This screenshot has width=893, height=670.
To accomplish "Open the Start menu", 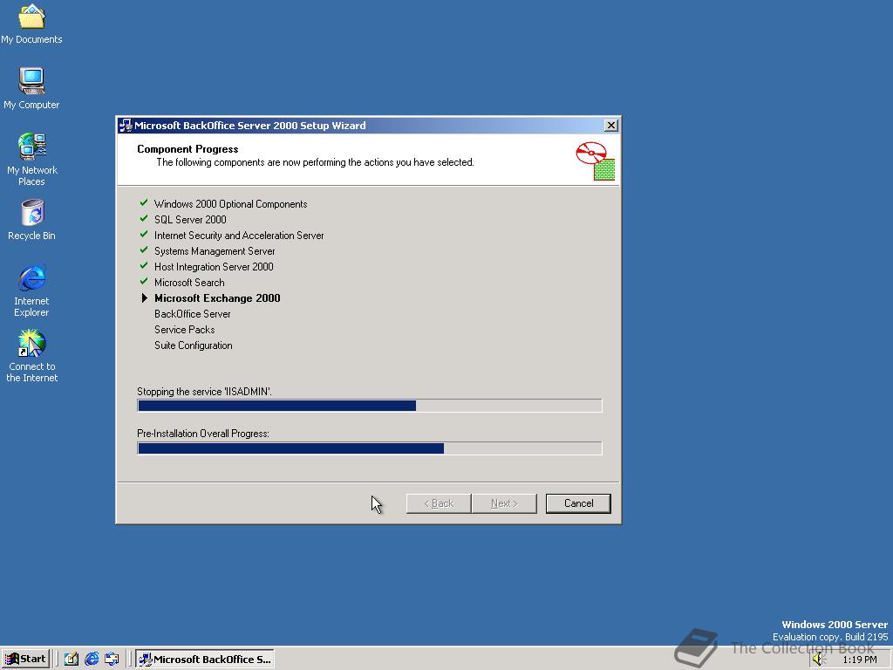I will pos(25,660).
